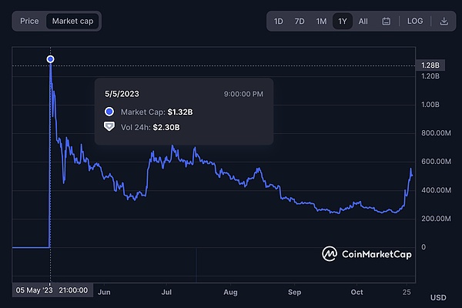Click the blue Market Cap dot in tooltip

[x=110, y=112]
